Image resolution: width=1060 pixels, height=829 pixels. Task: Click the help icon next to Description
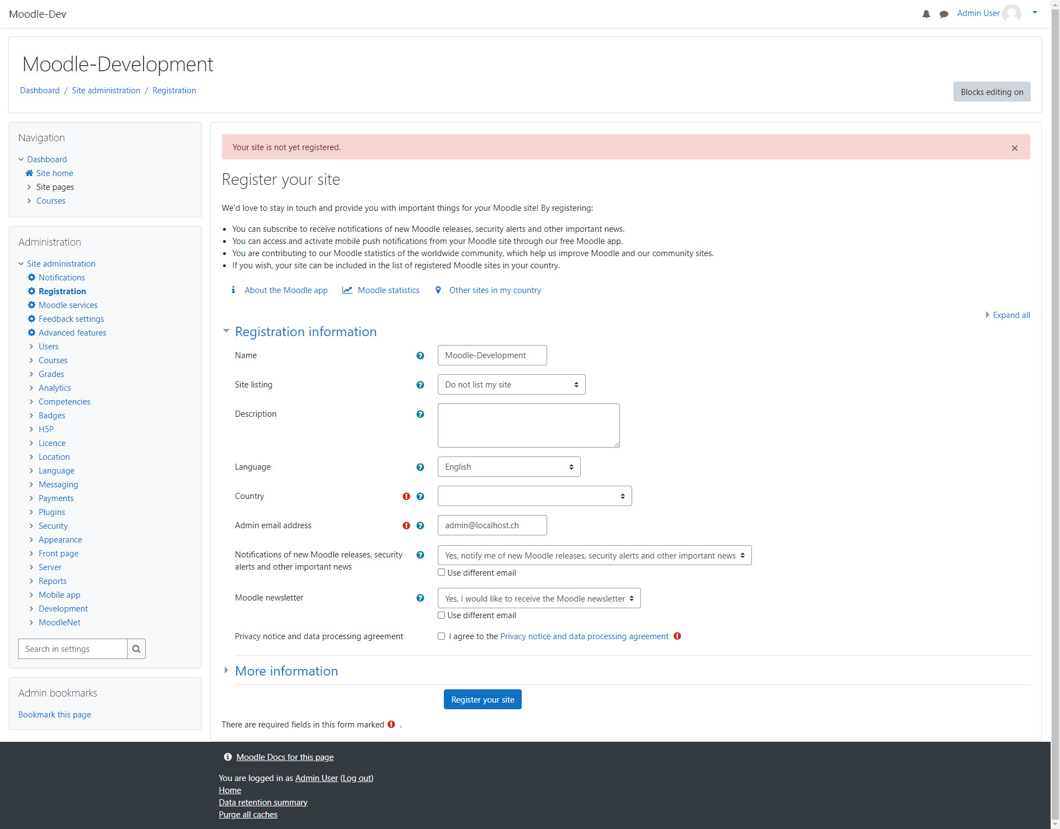tap(420, 415)
